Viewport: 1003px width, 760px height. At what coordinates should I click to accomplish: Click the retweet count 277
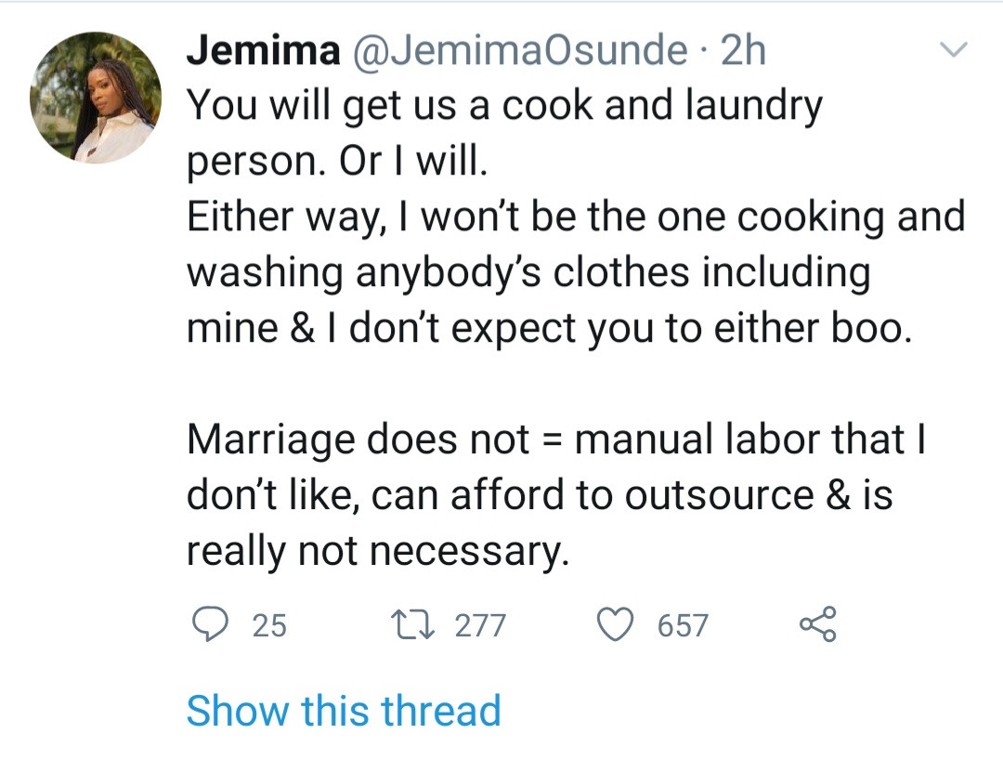[x=480, y=625]
